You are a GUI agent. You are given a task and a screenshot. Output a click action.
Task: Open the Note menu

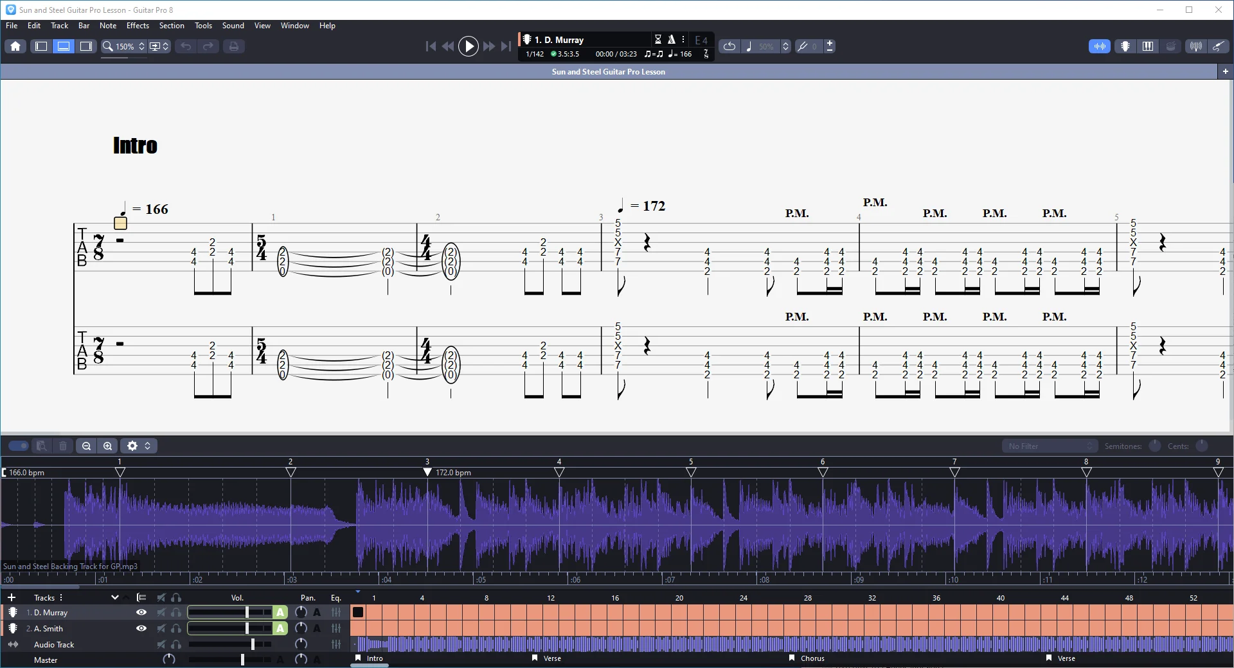(108, 26)
